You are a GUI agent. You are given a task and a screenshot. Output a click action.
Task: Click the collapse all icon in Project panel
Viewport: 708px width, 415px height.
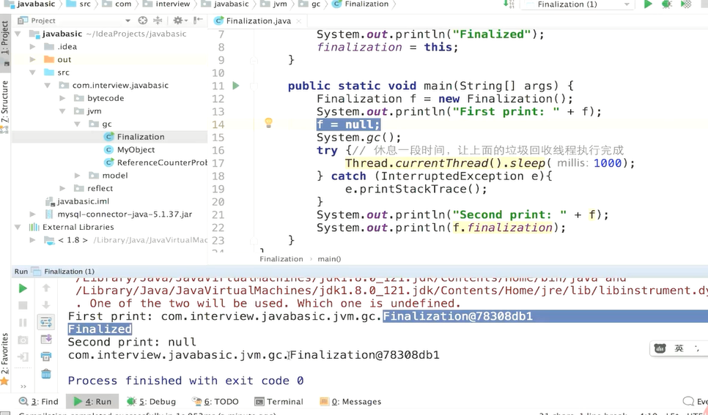(158, 20)
